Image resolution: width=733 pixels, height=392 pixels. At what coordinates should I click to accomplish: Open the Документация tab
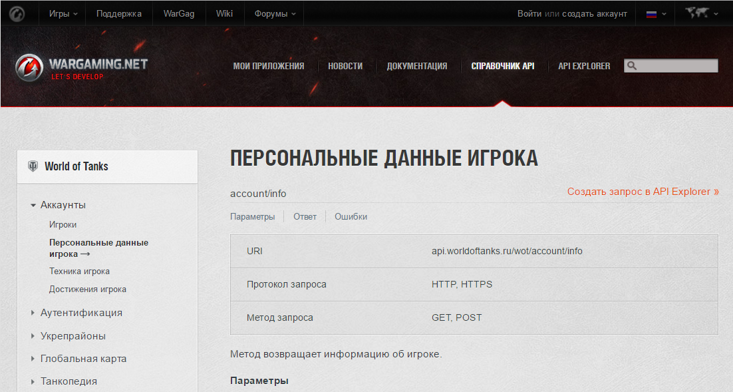point(416,66)
